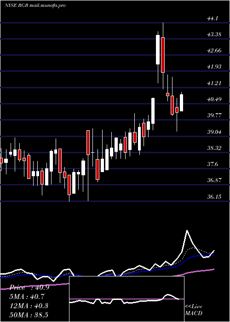230x322 pixels.
Task: Select the 40.49 price axis label
Action: coord(214,99)
